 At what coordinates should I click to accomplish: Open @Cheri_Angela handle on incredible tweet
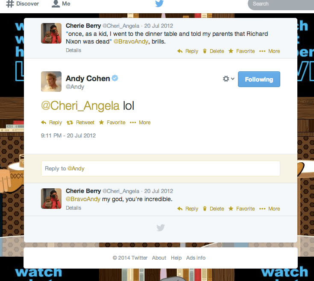click(x=121, y=191)
